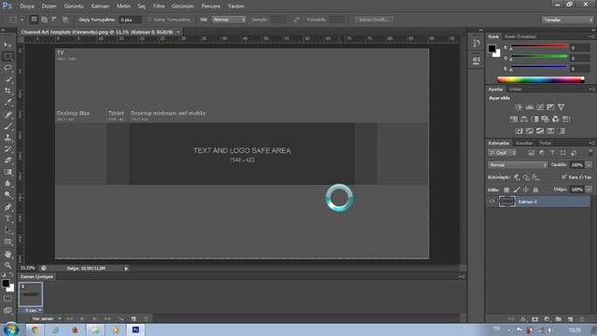Open the Opaklık value dropdown arrow
The height and width of the screenshot is (336, 597).
589,165
